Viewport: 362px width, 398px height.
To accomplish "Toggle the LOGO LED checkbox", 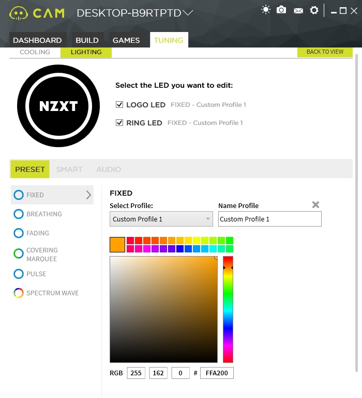I will 119,105.
